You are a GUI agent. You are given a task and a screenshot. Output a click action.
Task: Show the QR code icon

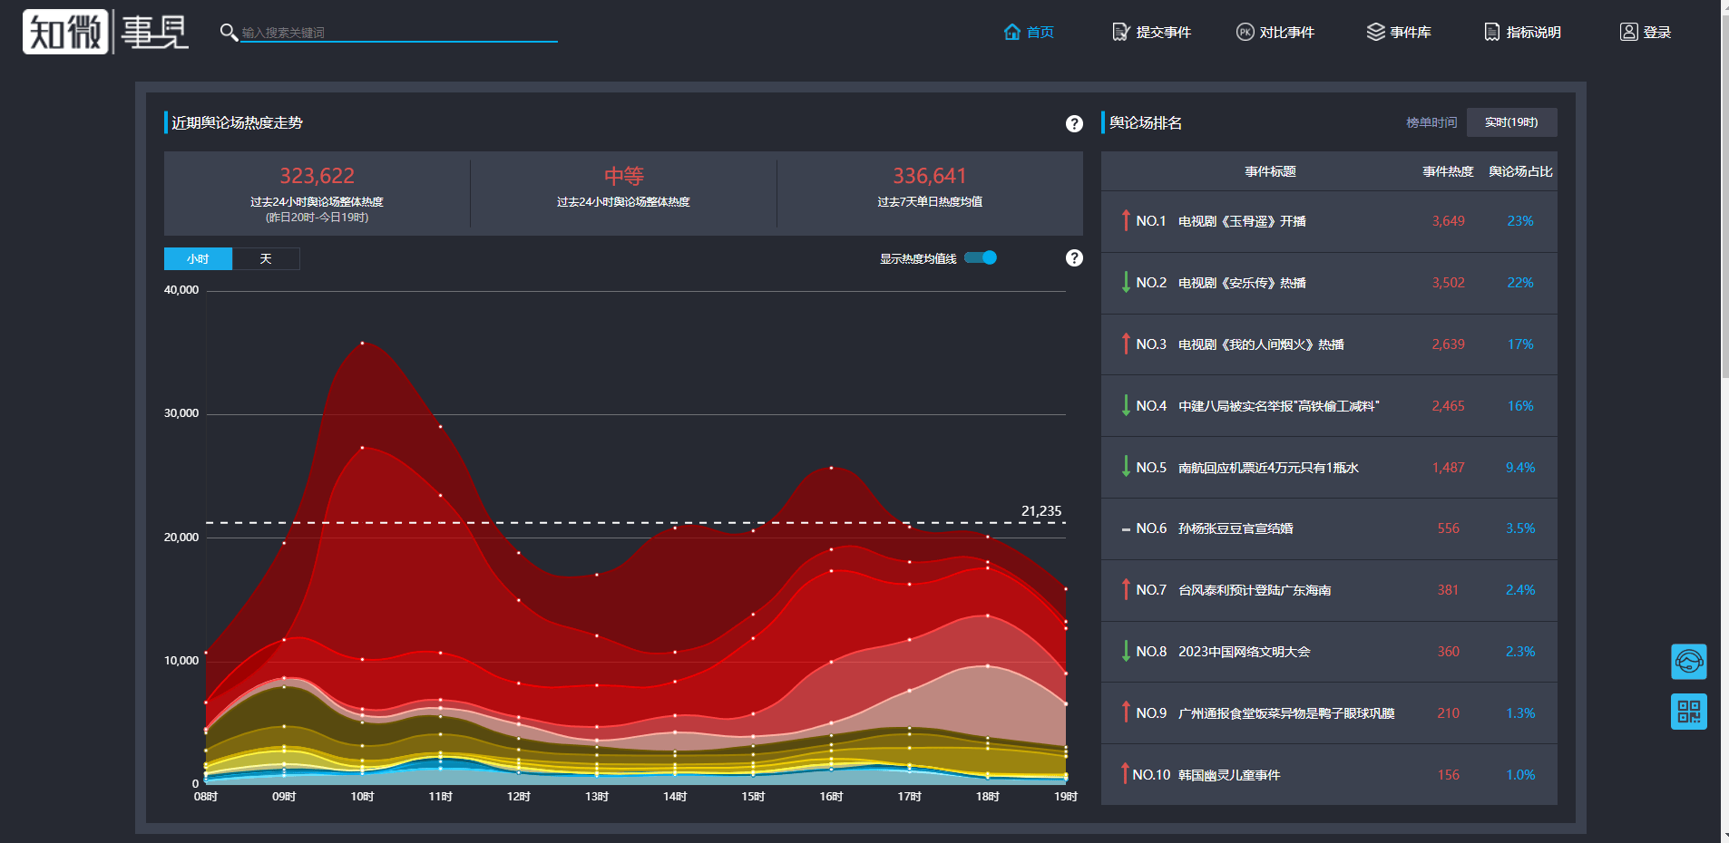pos(1688,712)
